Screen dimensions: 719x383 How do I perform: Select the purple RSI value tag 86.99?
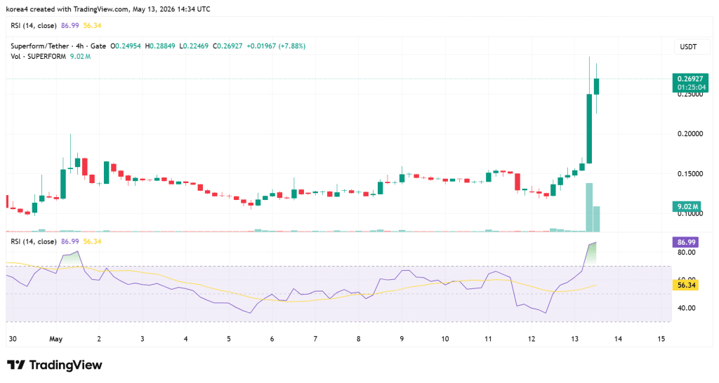pos(685,242)
